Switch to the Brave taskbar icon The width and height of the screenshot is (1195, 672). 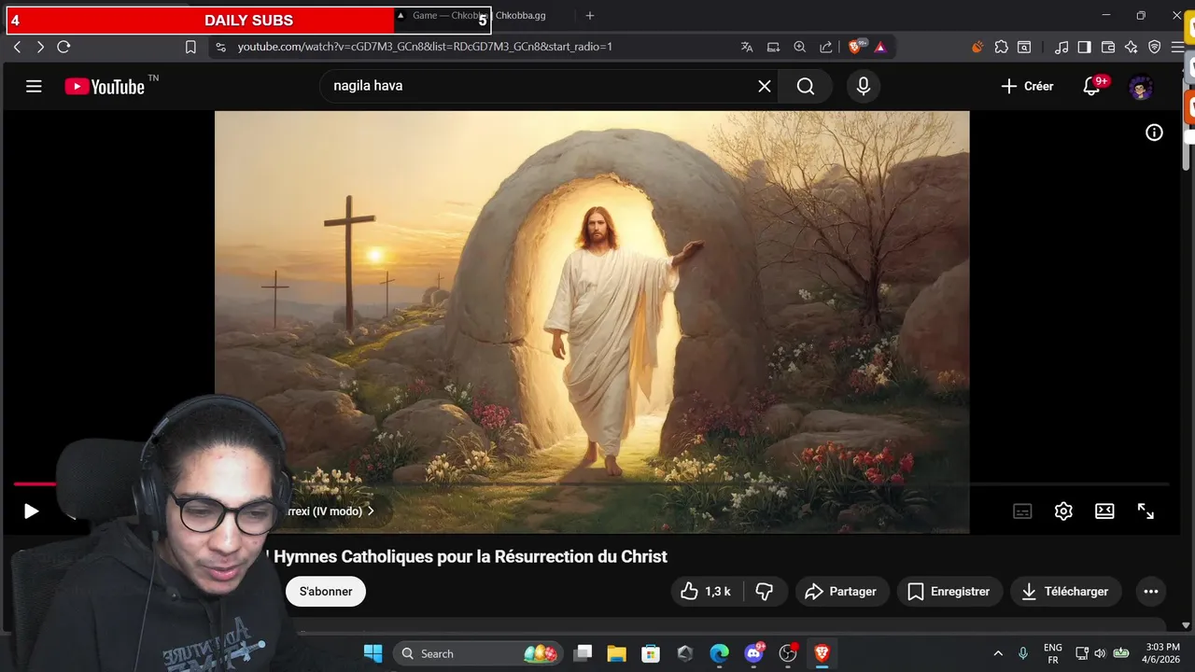(822, 653)
